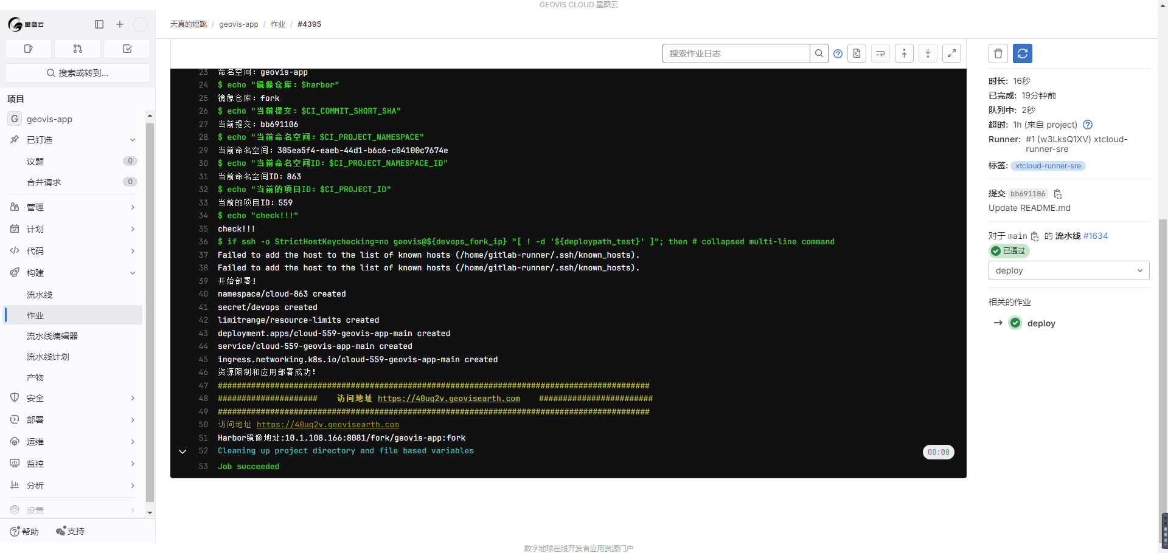This screenshot has height=553, width=1168.
Task: Copy the main branch name icon
Action: 1035,236
